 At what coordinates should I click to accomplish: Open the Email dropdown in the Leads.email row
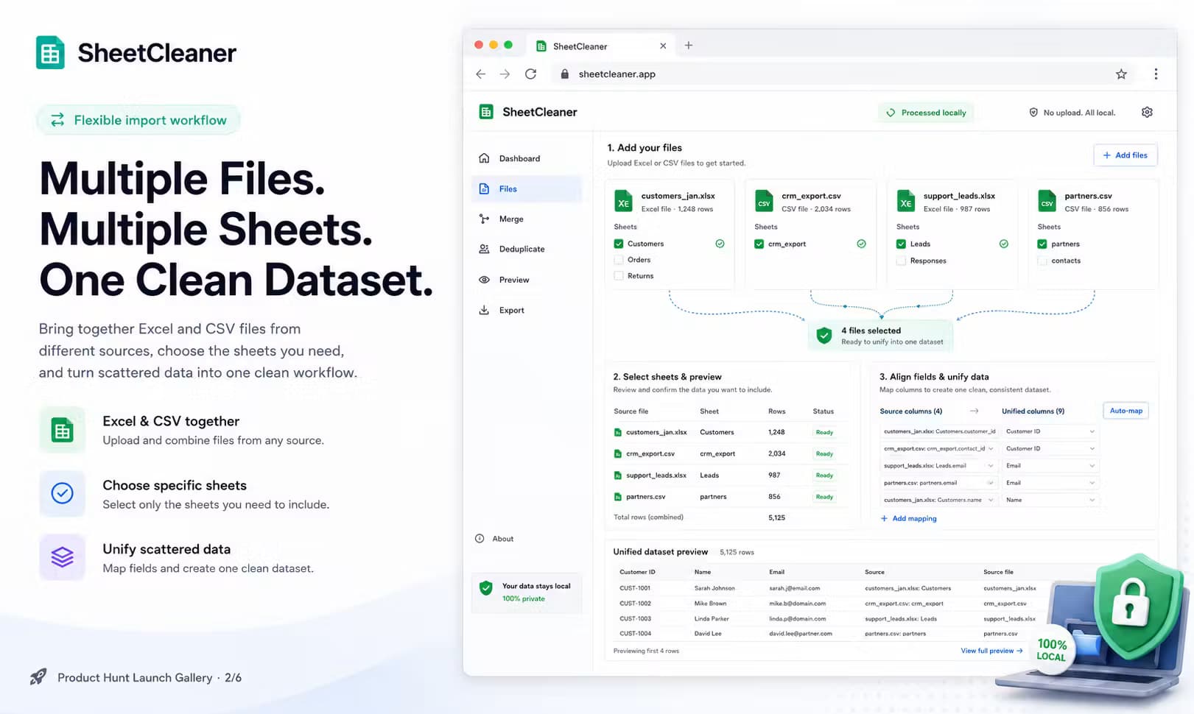tap(1050, 465)
